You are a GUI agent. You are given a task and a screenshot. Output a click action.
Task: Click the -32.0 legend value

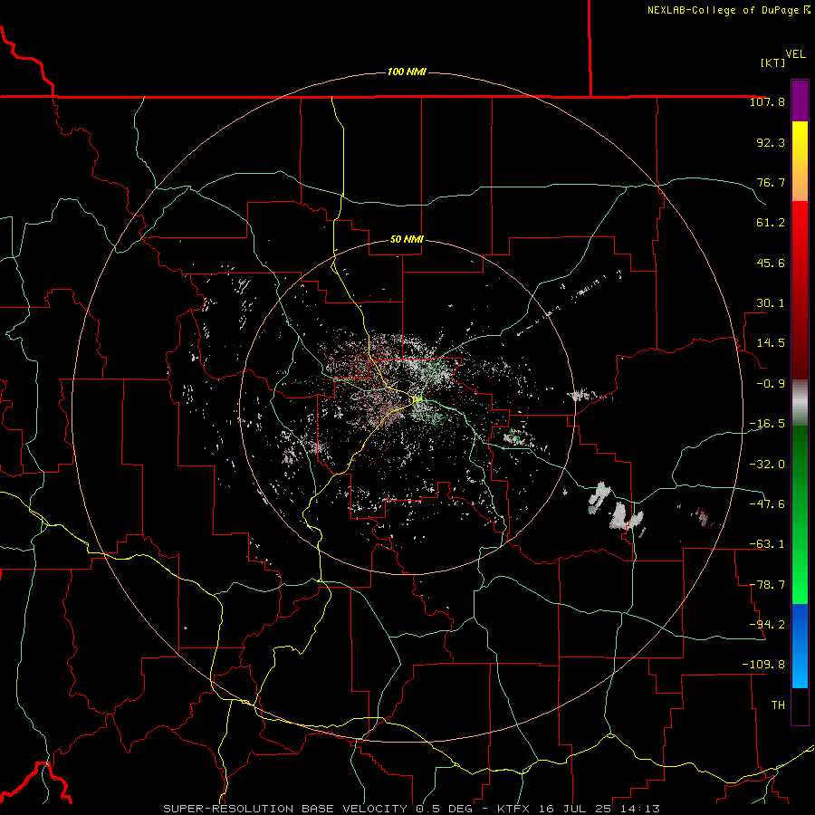click(x=767, y=464)
